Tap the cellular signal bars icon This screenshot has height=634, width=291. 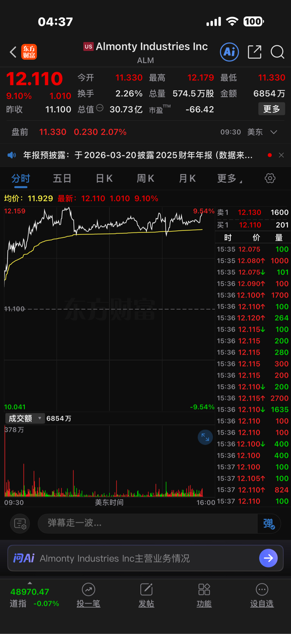tap(213, 22)
